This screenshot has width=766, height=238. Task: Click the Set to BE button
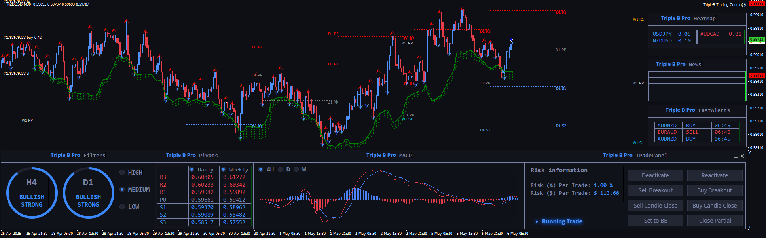[655, 221]
